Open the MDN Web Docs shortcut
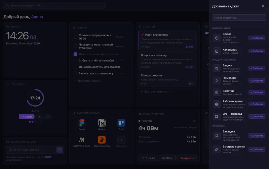This screenshot has width=269, height=169. 82,142
